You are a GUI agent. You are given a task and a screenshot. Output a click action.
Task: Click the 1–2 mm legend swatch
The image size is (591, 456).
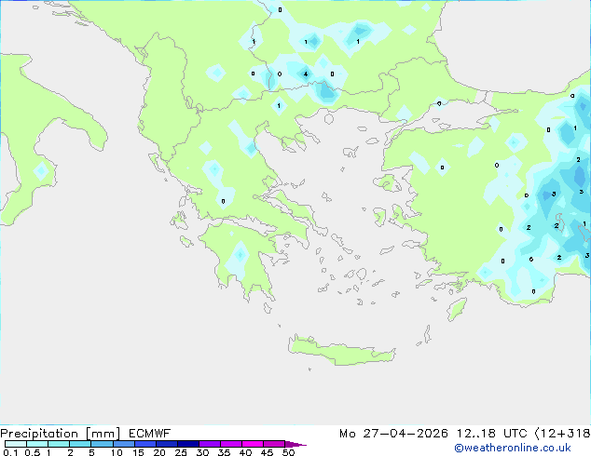pyautogui.click(x=59, y=444)
